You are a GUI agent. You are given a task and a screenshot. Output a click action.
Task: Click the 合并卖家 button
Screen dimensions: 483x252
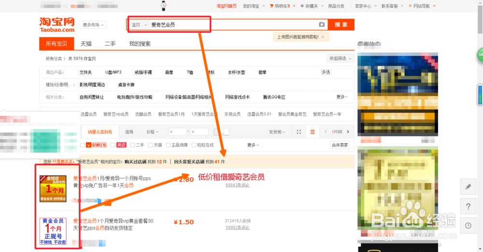point(340,145)
